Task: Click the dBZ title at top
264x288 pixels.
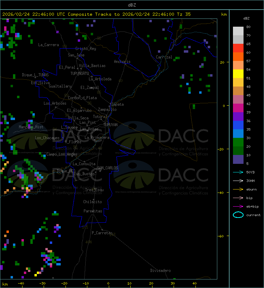Action: point(132,5)
